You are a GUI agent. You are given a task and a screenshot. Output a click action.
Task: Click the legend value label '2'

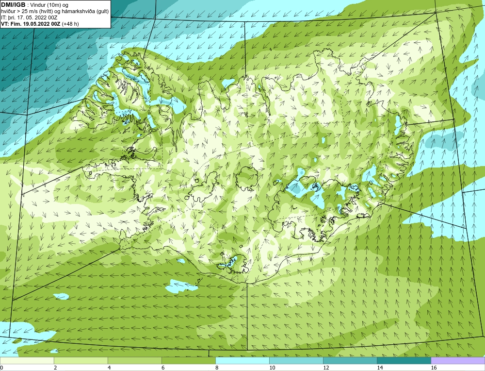tap(55, 368)
